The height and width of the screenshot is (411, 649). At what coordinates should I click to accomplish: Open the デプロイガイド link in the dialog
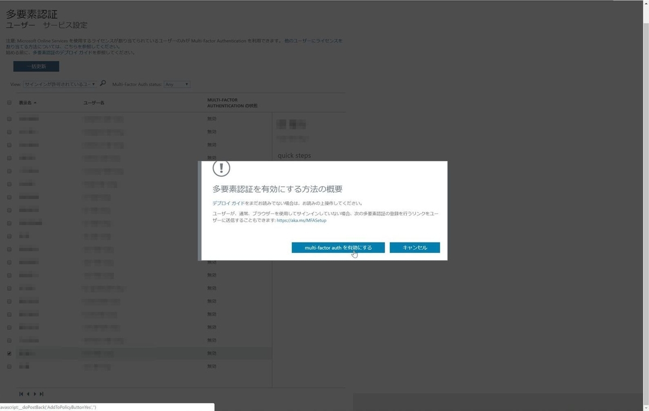click(226, 203)
